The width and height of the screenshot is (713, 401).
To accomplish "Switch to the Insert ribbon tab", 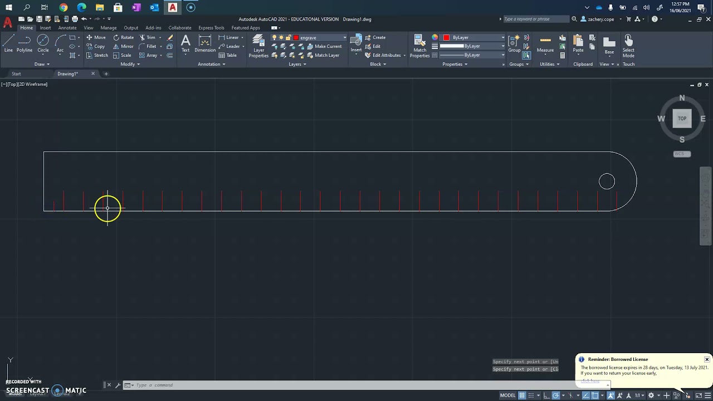I will (45, 28).
